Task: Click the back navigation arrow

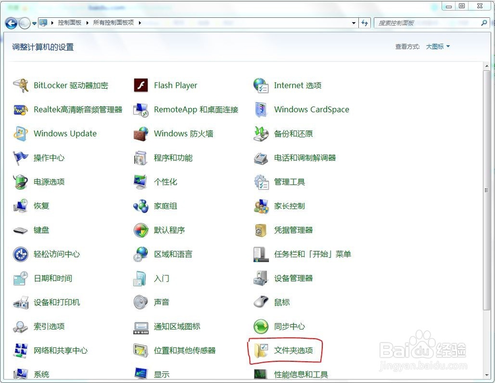Action: [11, 22]
